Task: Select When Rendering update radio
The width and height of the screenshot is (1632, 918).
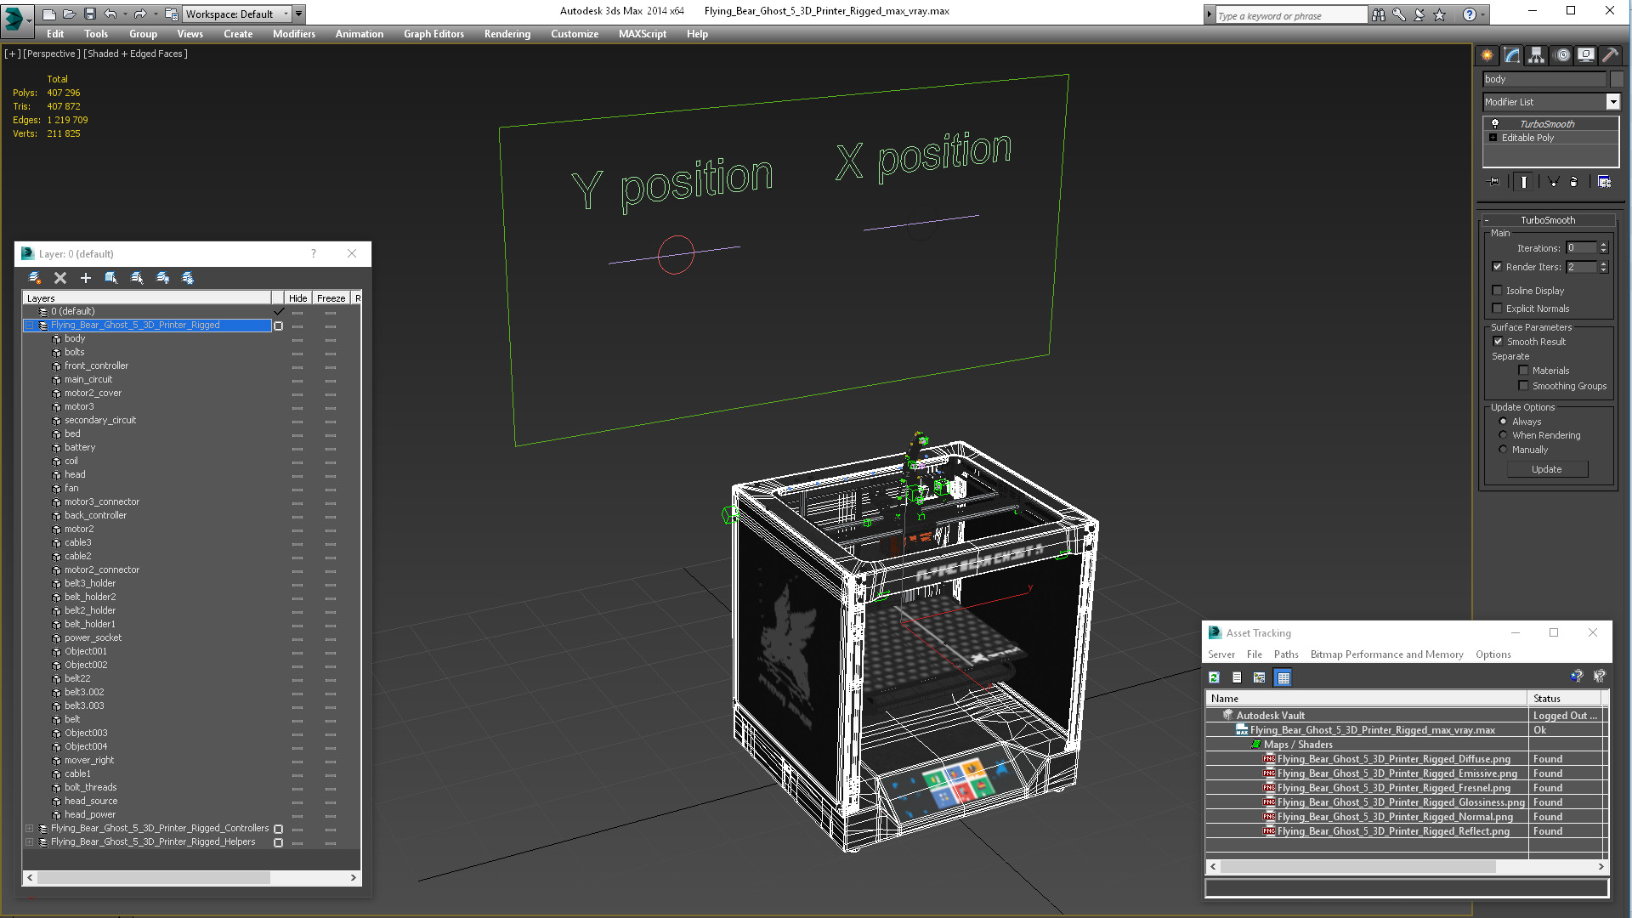Action: pos(1503,435)
